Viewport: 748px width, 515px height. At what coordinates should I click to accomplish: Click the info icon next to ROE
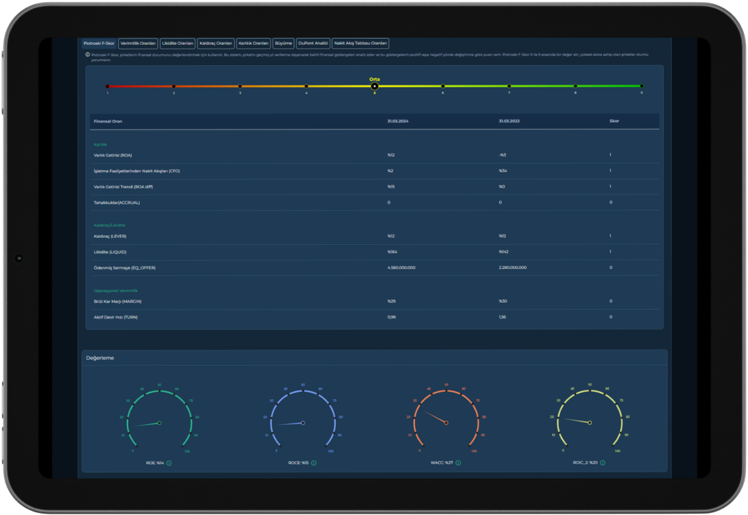pyautogui.click(x=169, y=463)
